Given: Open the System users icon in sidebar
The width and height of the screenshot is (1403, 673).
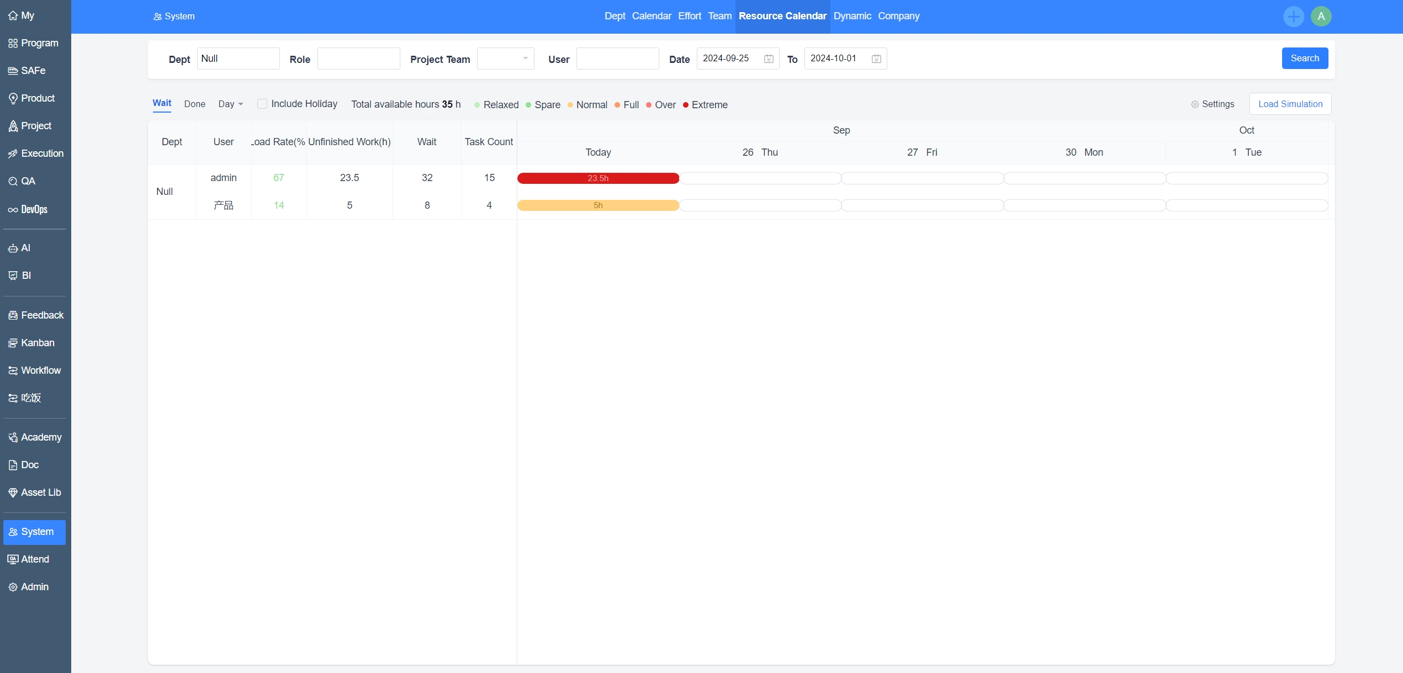Looking at the screenshot, I should click(13, 532).
